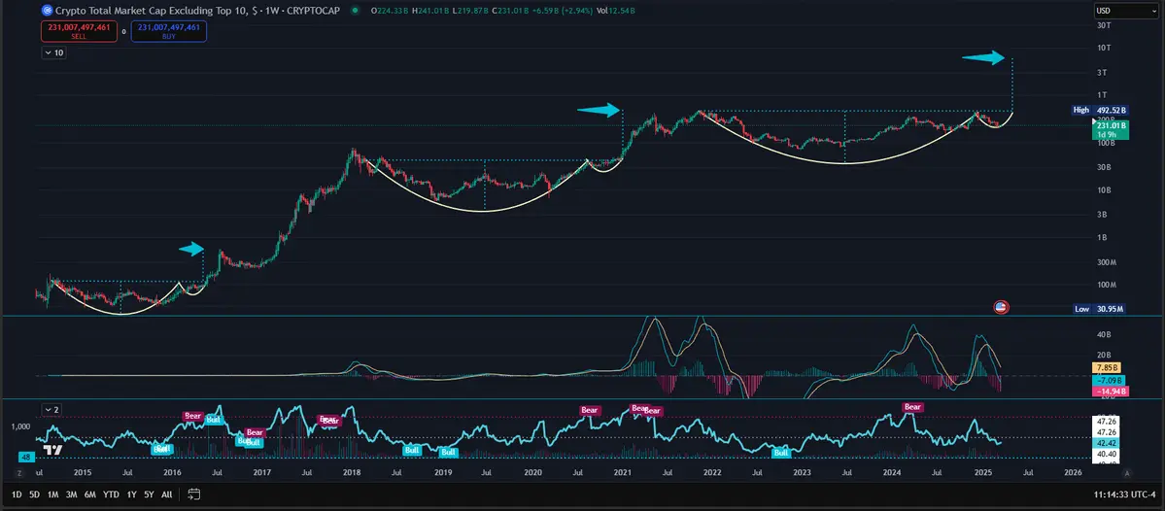1165x511 pixels.
Task: Select the 1M time range
Action: pos(52,494)
